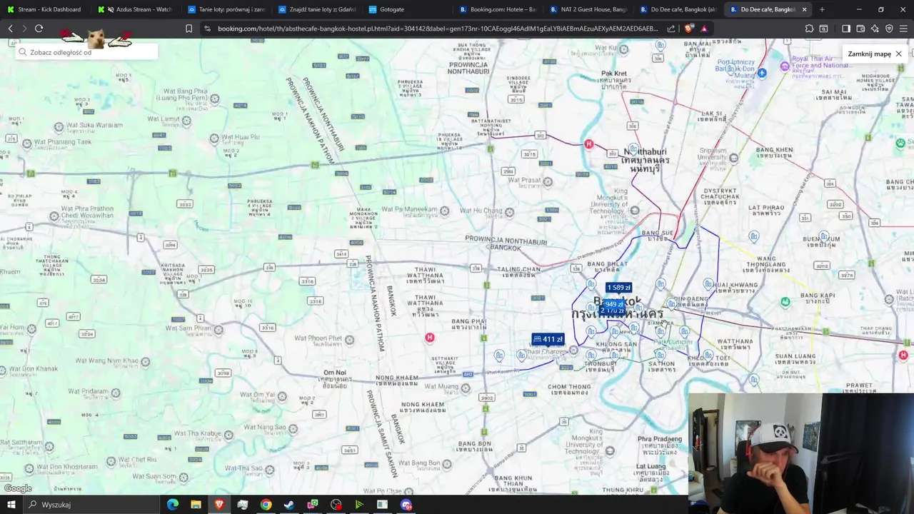Open the Windows Start menu
The height and width of the screenshot is (514, 914).
11,505
